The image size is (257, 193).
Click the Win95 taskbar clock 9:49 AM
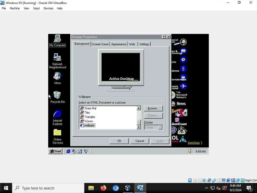(200, 151)
